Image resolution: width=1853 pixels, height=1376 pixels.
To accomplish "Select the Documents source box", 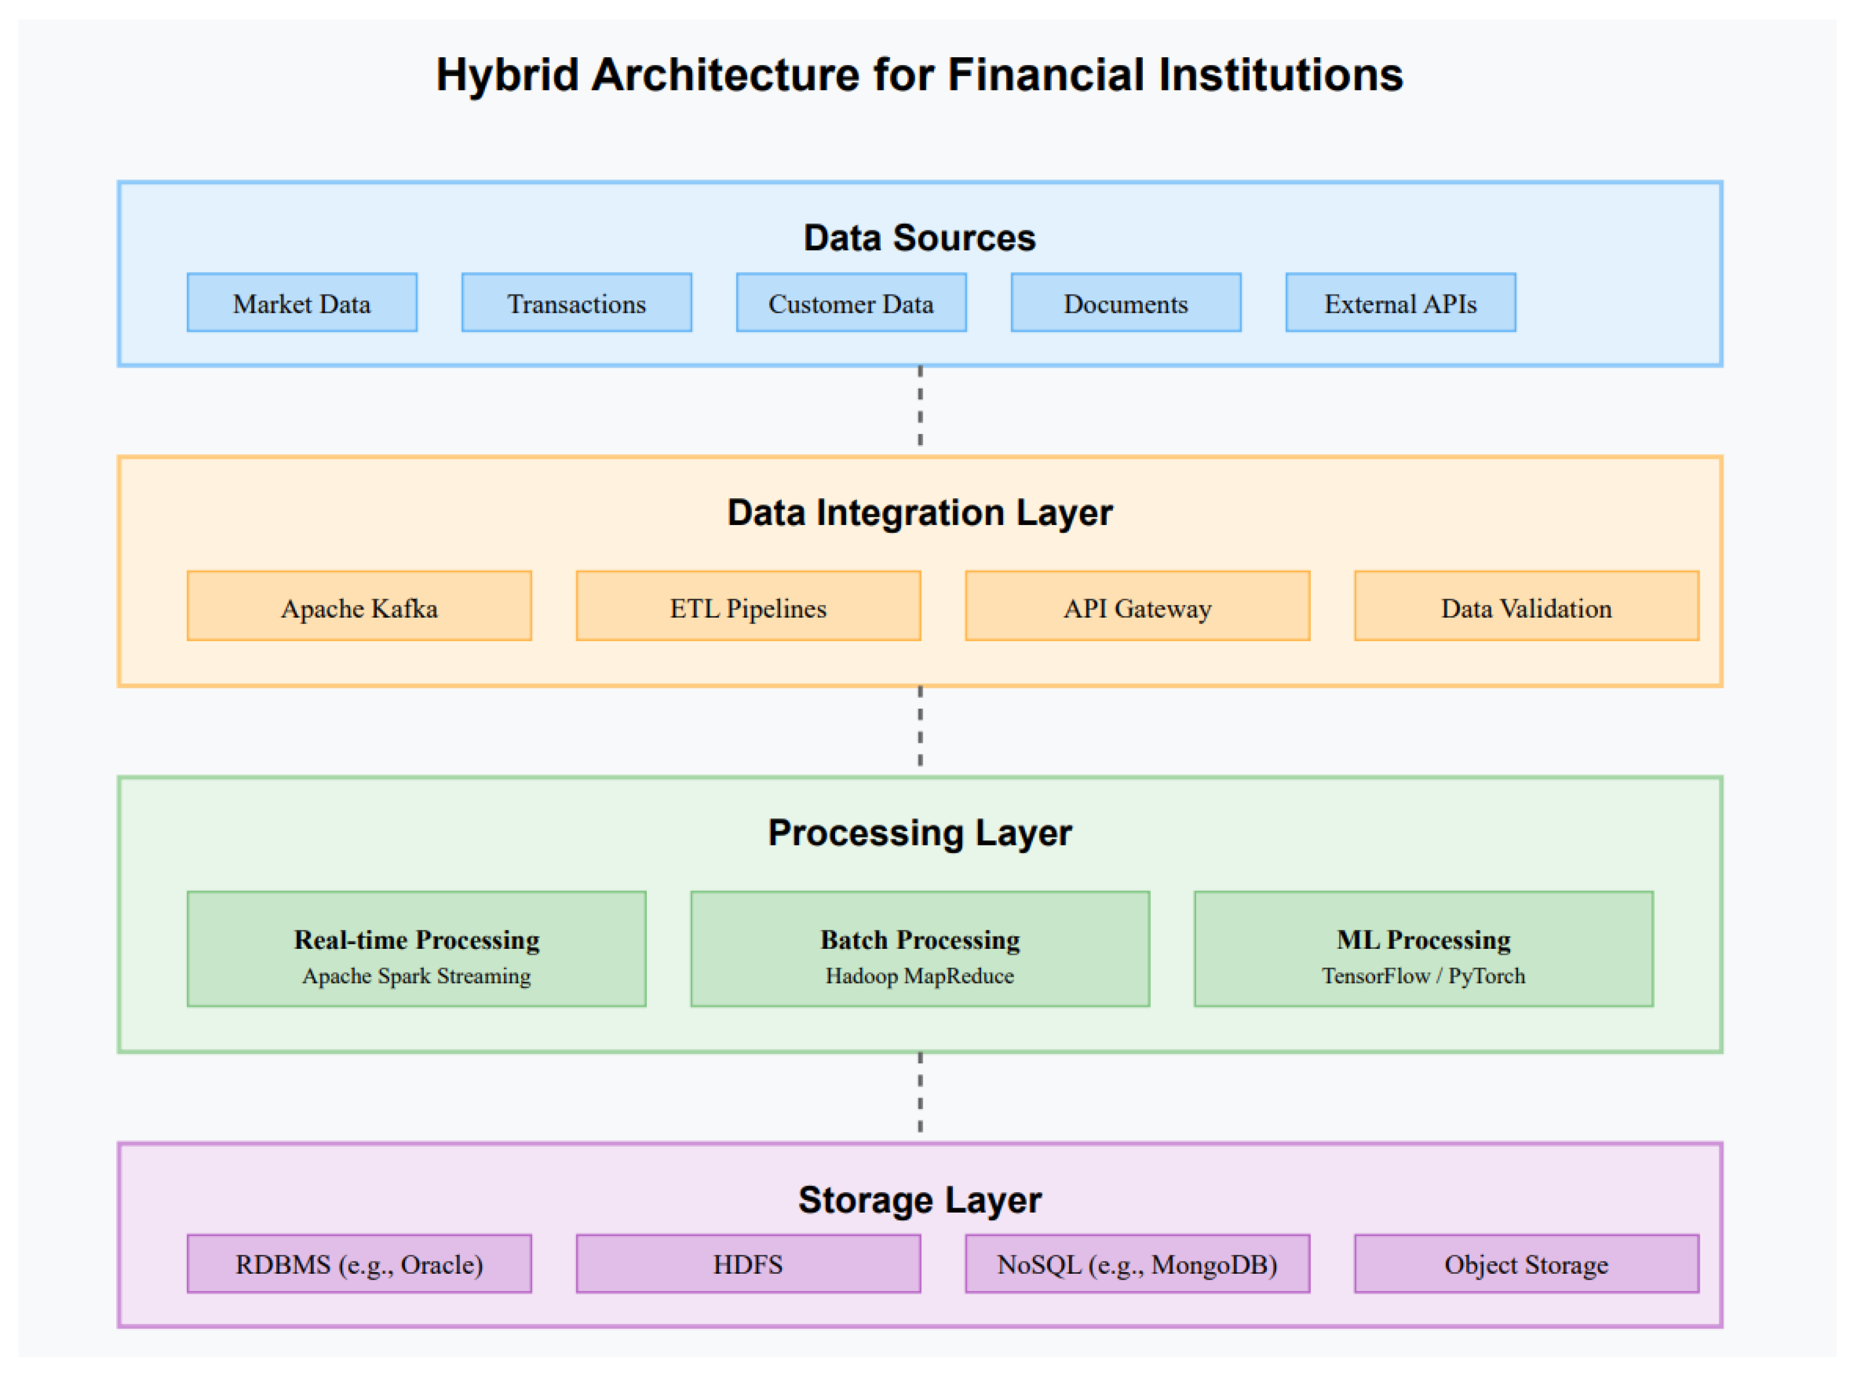I will pyautogui.click(x=1126, y=303).
